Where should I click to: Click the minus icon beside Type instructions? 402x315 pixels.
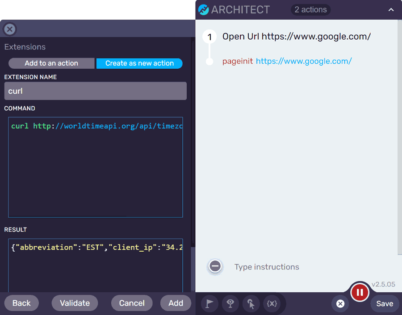(215, 266)
